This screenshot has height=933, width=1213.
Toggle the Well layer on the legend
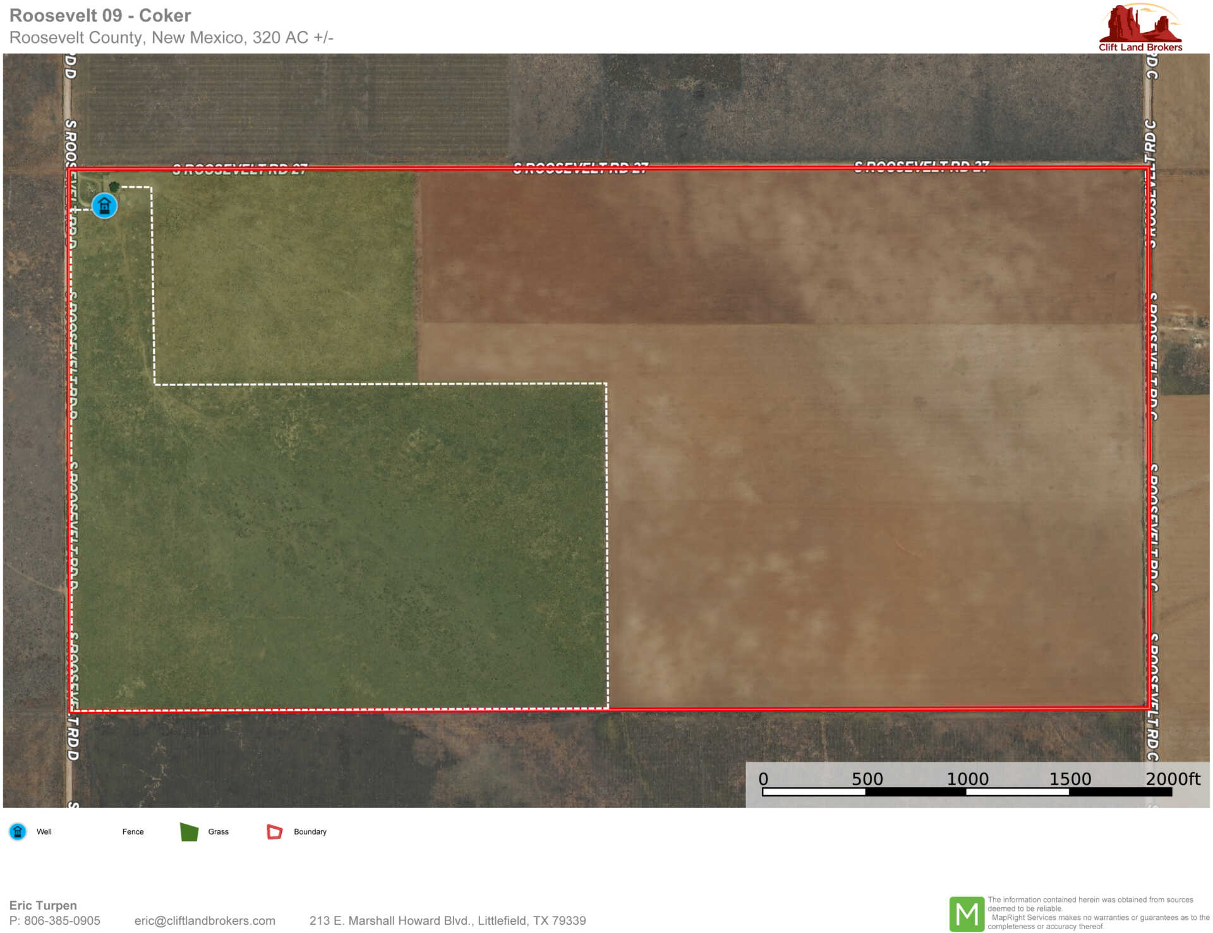44,831
